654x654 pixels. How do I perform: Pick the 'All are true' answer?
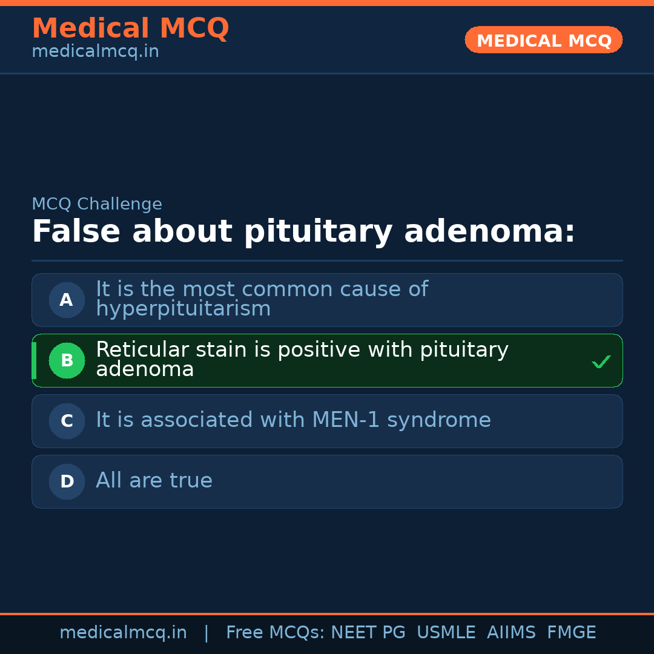pyautogui.click(x=154, y=481)
